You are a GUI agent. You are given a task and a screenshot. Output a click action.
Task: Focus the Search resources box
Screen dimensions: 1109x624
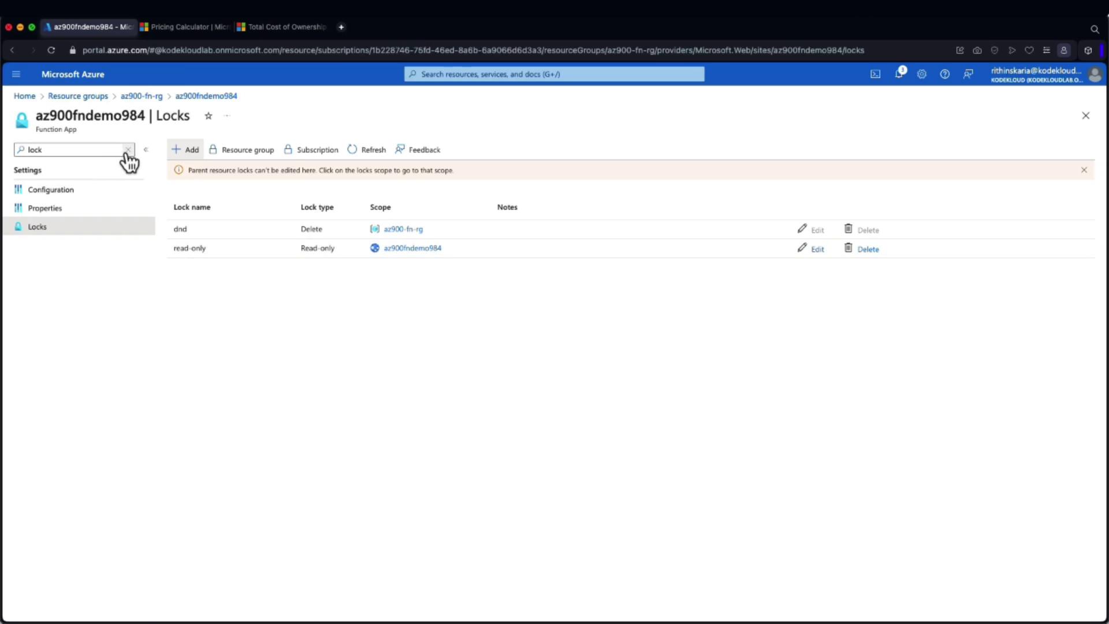point(554,74)
